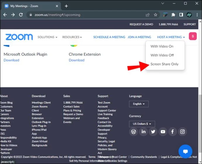
Task: Click the share page icon in address bar
Action: point(148,15)
